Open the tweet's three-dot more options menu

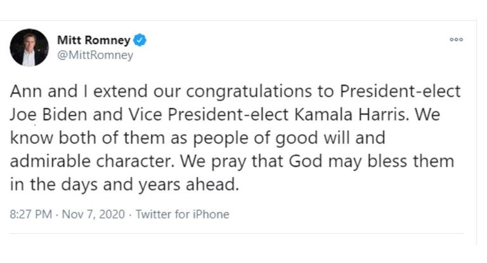point(456,39)
